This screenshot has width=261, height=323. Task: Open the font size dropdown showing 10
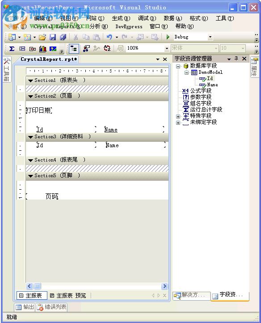pyautogui.click(x=243, y=49)
